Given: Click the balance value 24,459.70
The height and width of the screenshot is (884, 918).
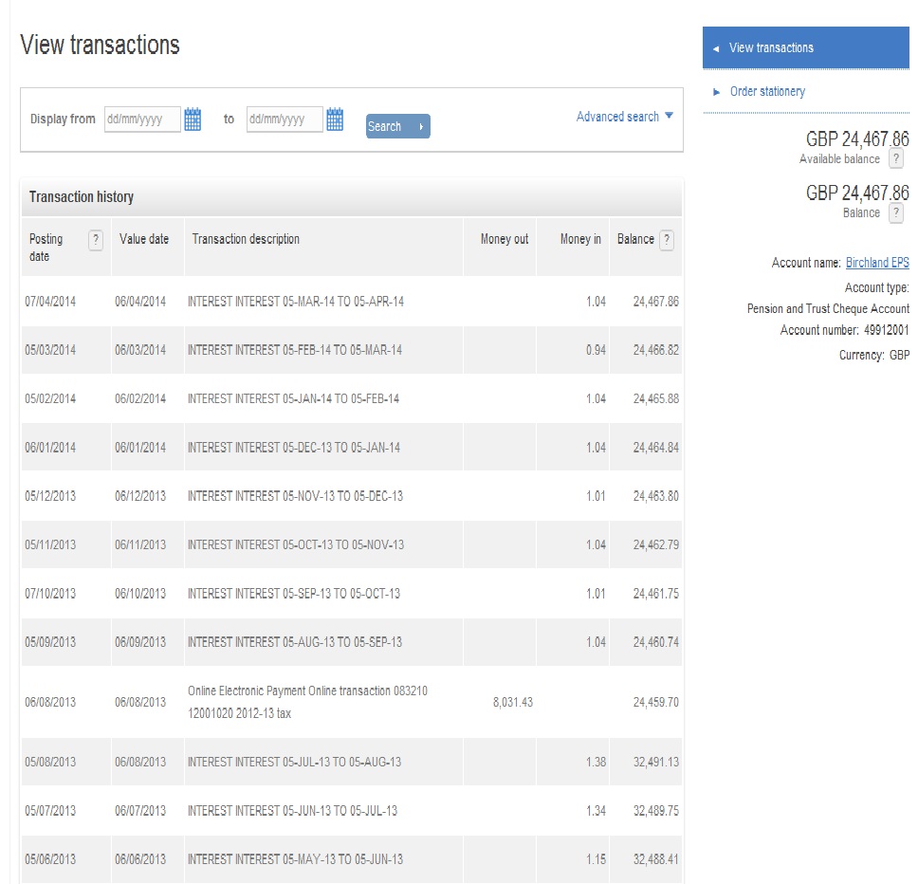Looking at the screenshot, I should (x=655, y=702).
